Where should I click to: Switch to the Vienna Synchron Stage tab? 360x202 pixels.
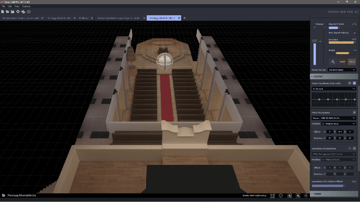click(x=119, y=18)
